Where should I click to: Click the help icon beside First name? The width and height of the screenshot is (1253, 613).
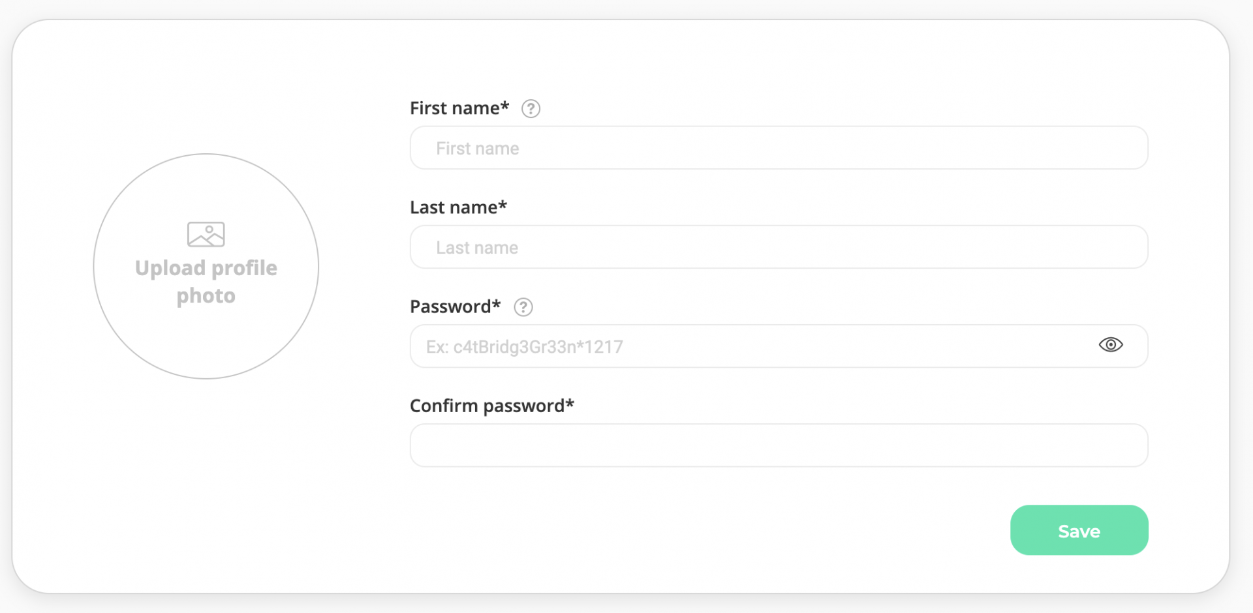(531, 109)
